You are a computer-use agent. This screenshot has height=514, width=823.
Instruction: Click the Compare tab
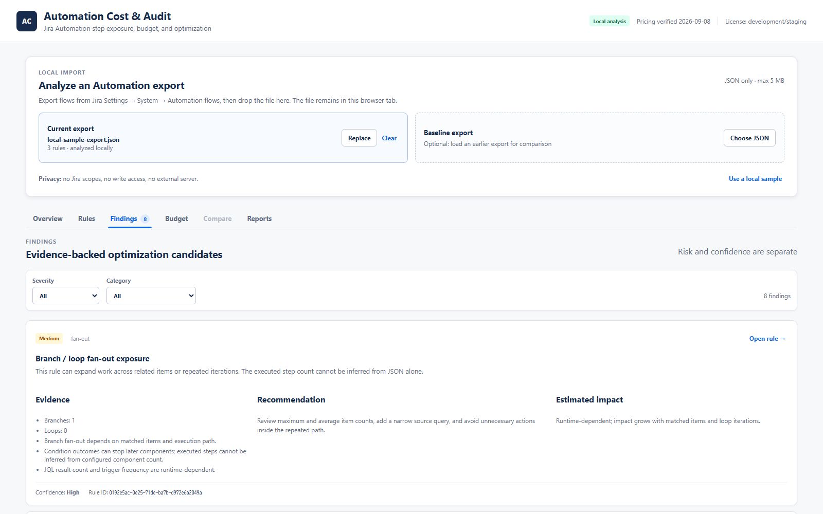coord(218,218)
